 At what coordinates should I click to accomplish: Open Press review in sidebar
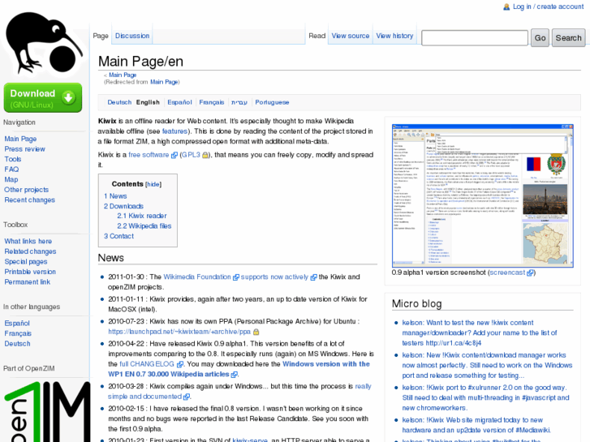(24, 149)
